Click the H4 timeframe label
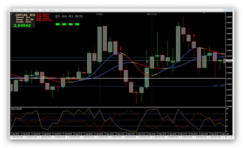 64,16
